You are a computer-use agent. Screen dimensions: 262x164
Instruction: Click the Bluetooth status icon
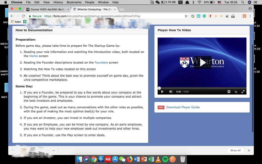click(x=193, y=2)
